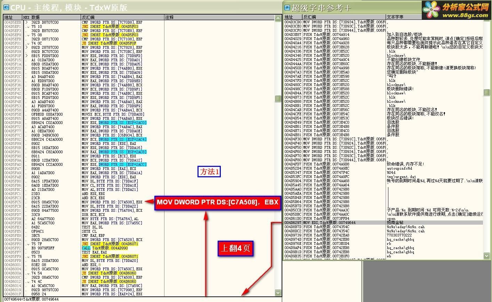
Task: Click the CPU pane scrollbar up arrow
Action: point(278,18)
